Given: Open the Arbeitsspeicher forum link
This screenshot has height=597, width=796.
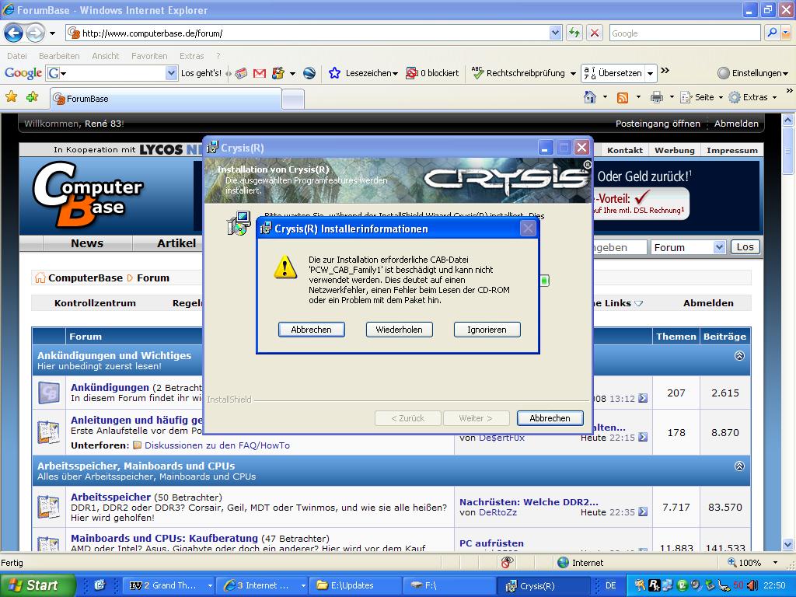Looking at the screenshot, I should [110, 497].
